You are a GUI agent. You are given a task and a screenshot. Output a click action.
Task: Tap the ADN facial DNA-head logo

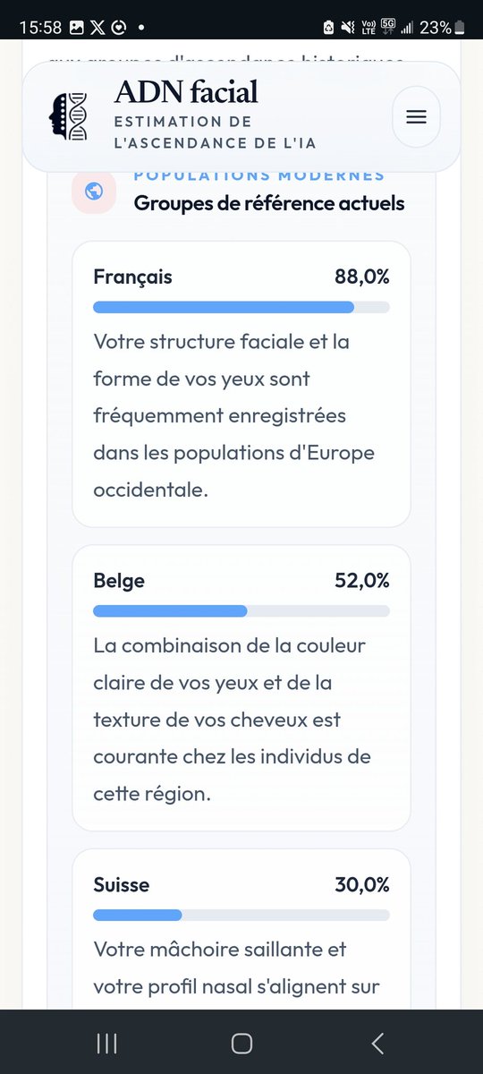click(70, 117)
